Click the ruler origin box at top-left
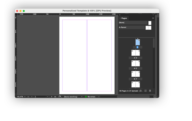This screenshot has width=192, height=121. pyautogui.click(x=16, y=14)
